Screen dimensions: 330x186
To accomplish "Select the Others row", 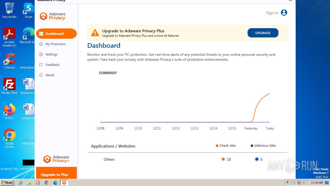I will click(187, 159).
